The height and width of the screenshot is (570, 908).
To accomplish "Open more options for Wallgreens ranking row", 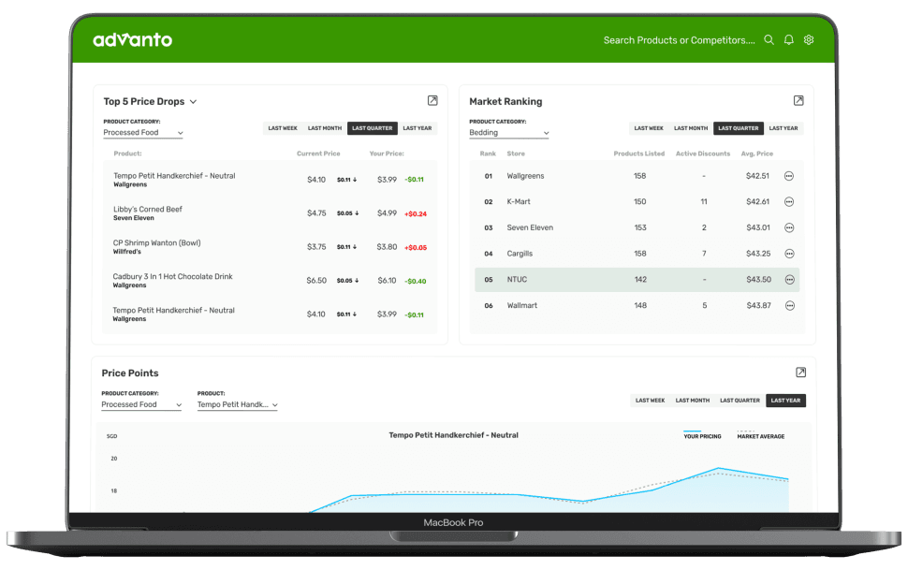I will (x=789, y=176).
